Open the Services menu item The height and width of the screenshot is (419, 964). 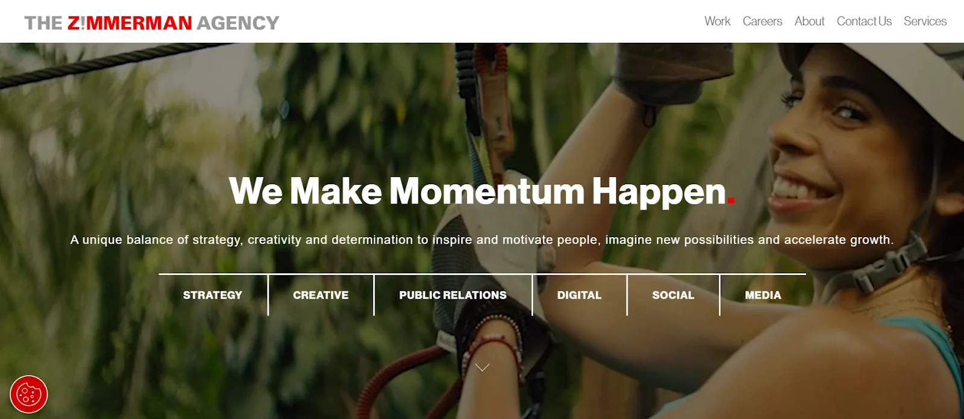925,21
